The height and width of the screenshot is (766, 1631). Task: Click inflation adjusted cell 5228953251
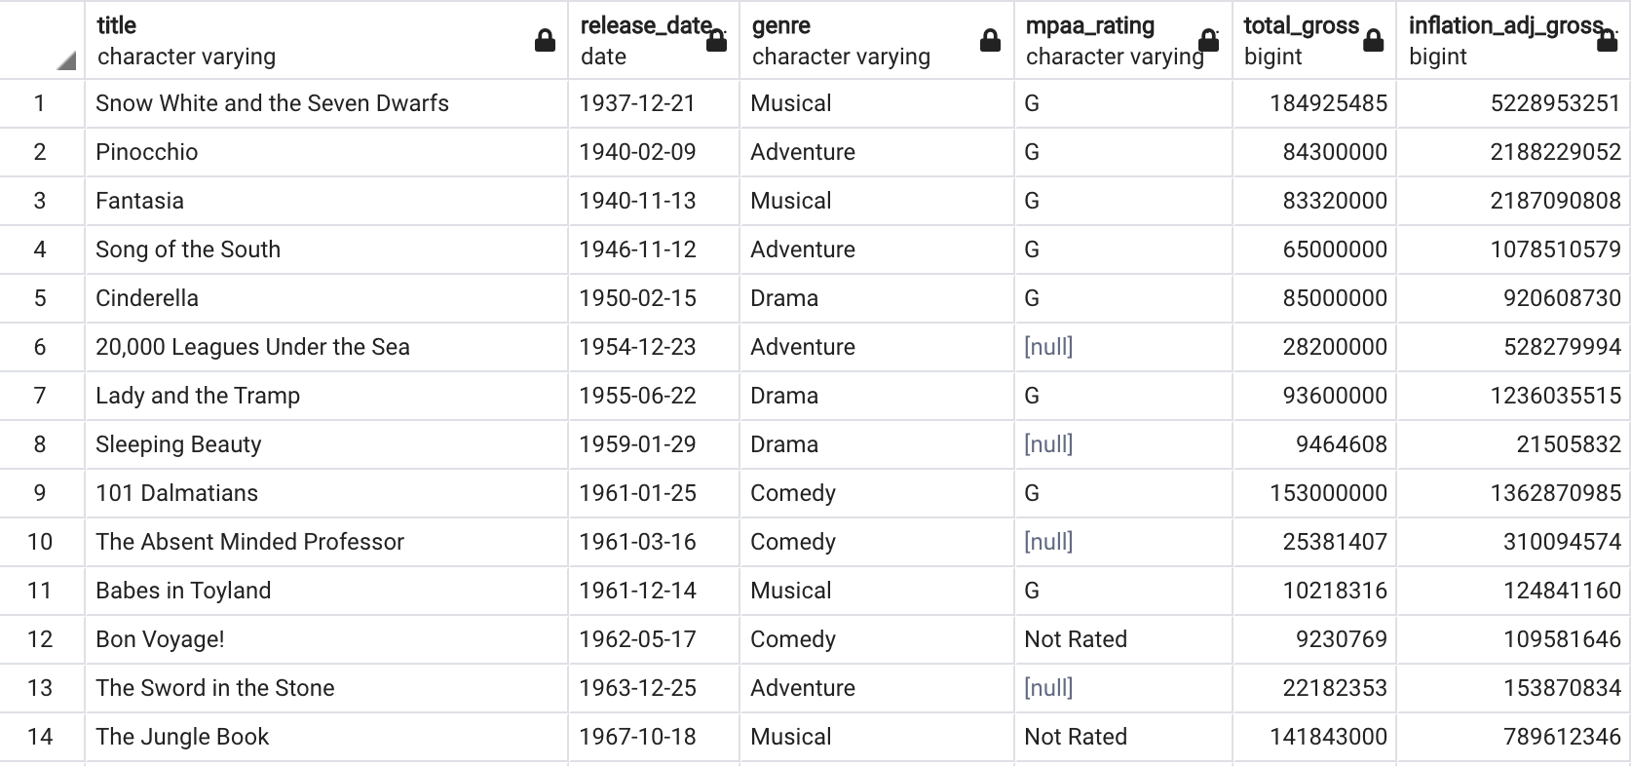coord(1555,103)
